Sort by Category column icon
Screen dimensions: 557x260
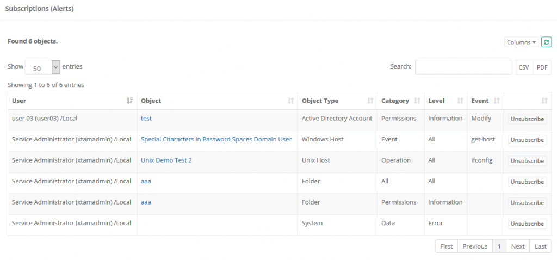(x=417, y=101)
